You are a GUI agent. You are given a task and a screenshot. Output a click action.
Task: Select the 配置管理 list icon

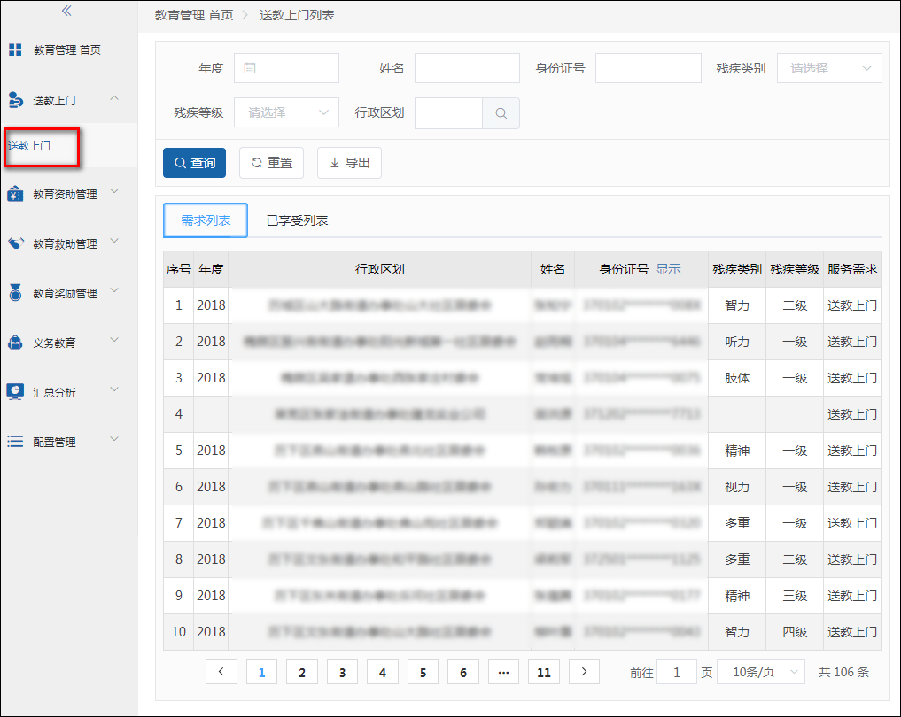pos(15,441)
